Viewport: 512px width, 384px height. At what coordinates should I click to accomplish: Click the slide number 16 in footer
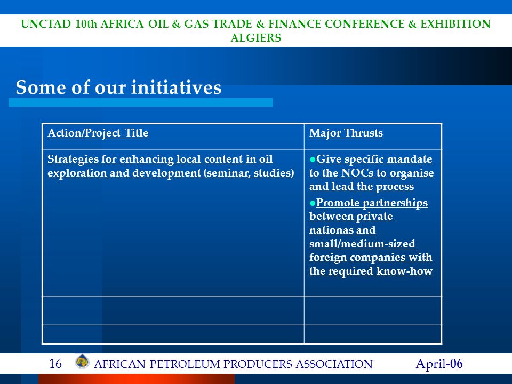click(55, 364)
